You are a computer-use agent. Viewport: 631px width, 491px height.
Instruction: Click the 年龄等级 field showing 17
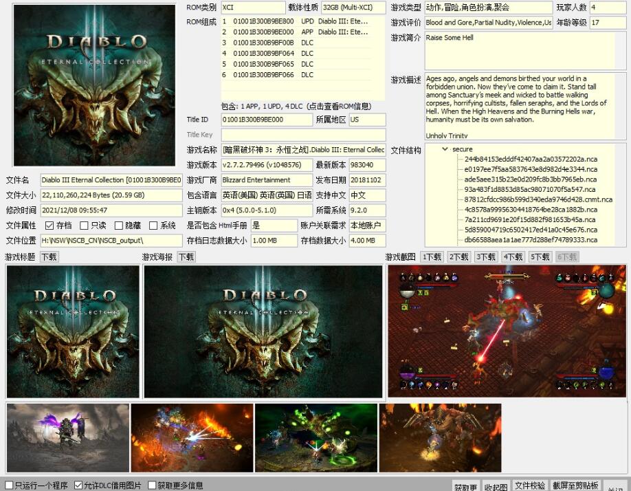608,23
